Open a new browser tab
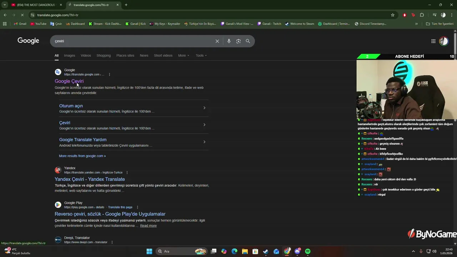This screenshot has height=257, width=457. [126, 5]
